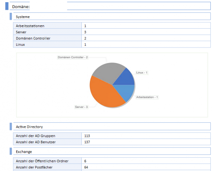Select the 'Arbeitsstation - 1' chart label
Screen dimensions: 212x171
pyautogui.click(x=147, y=97)
